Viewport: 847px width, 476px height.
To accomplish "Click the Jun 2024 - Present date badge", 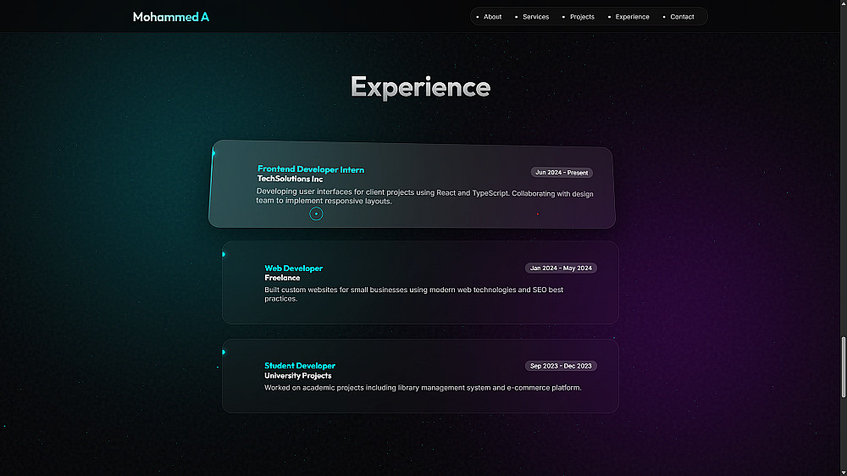I will tap(562, 173).
